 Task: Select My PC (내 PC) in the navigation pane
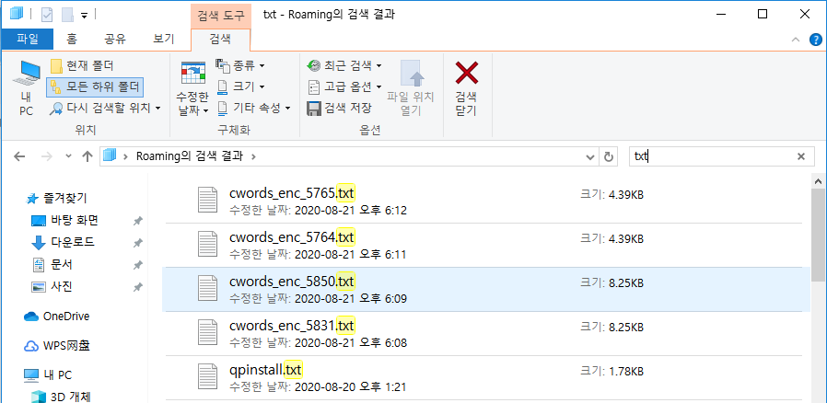[48, 375]
